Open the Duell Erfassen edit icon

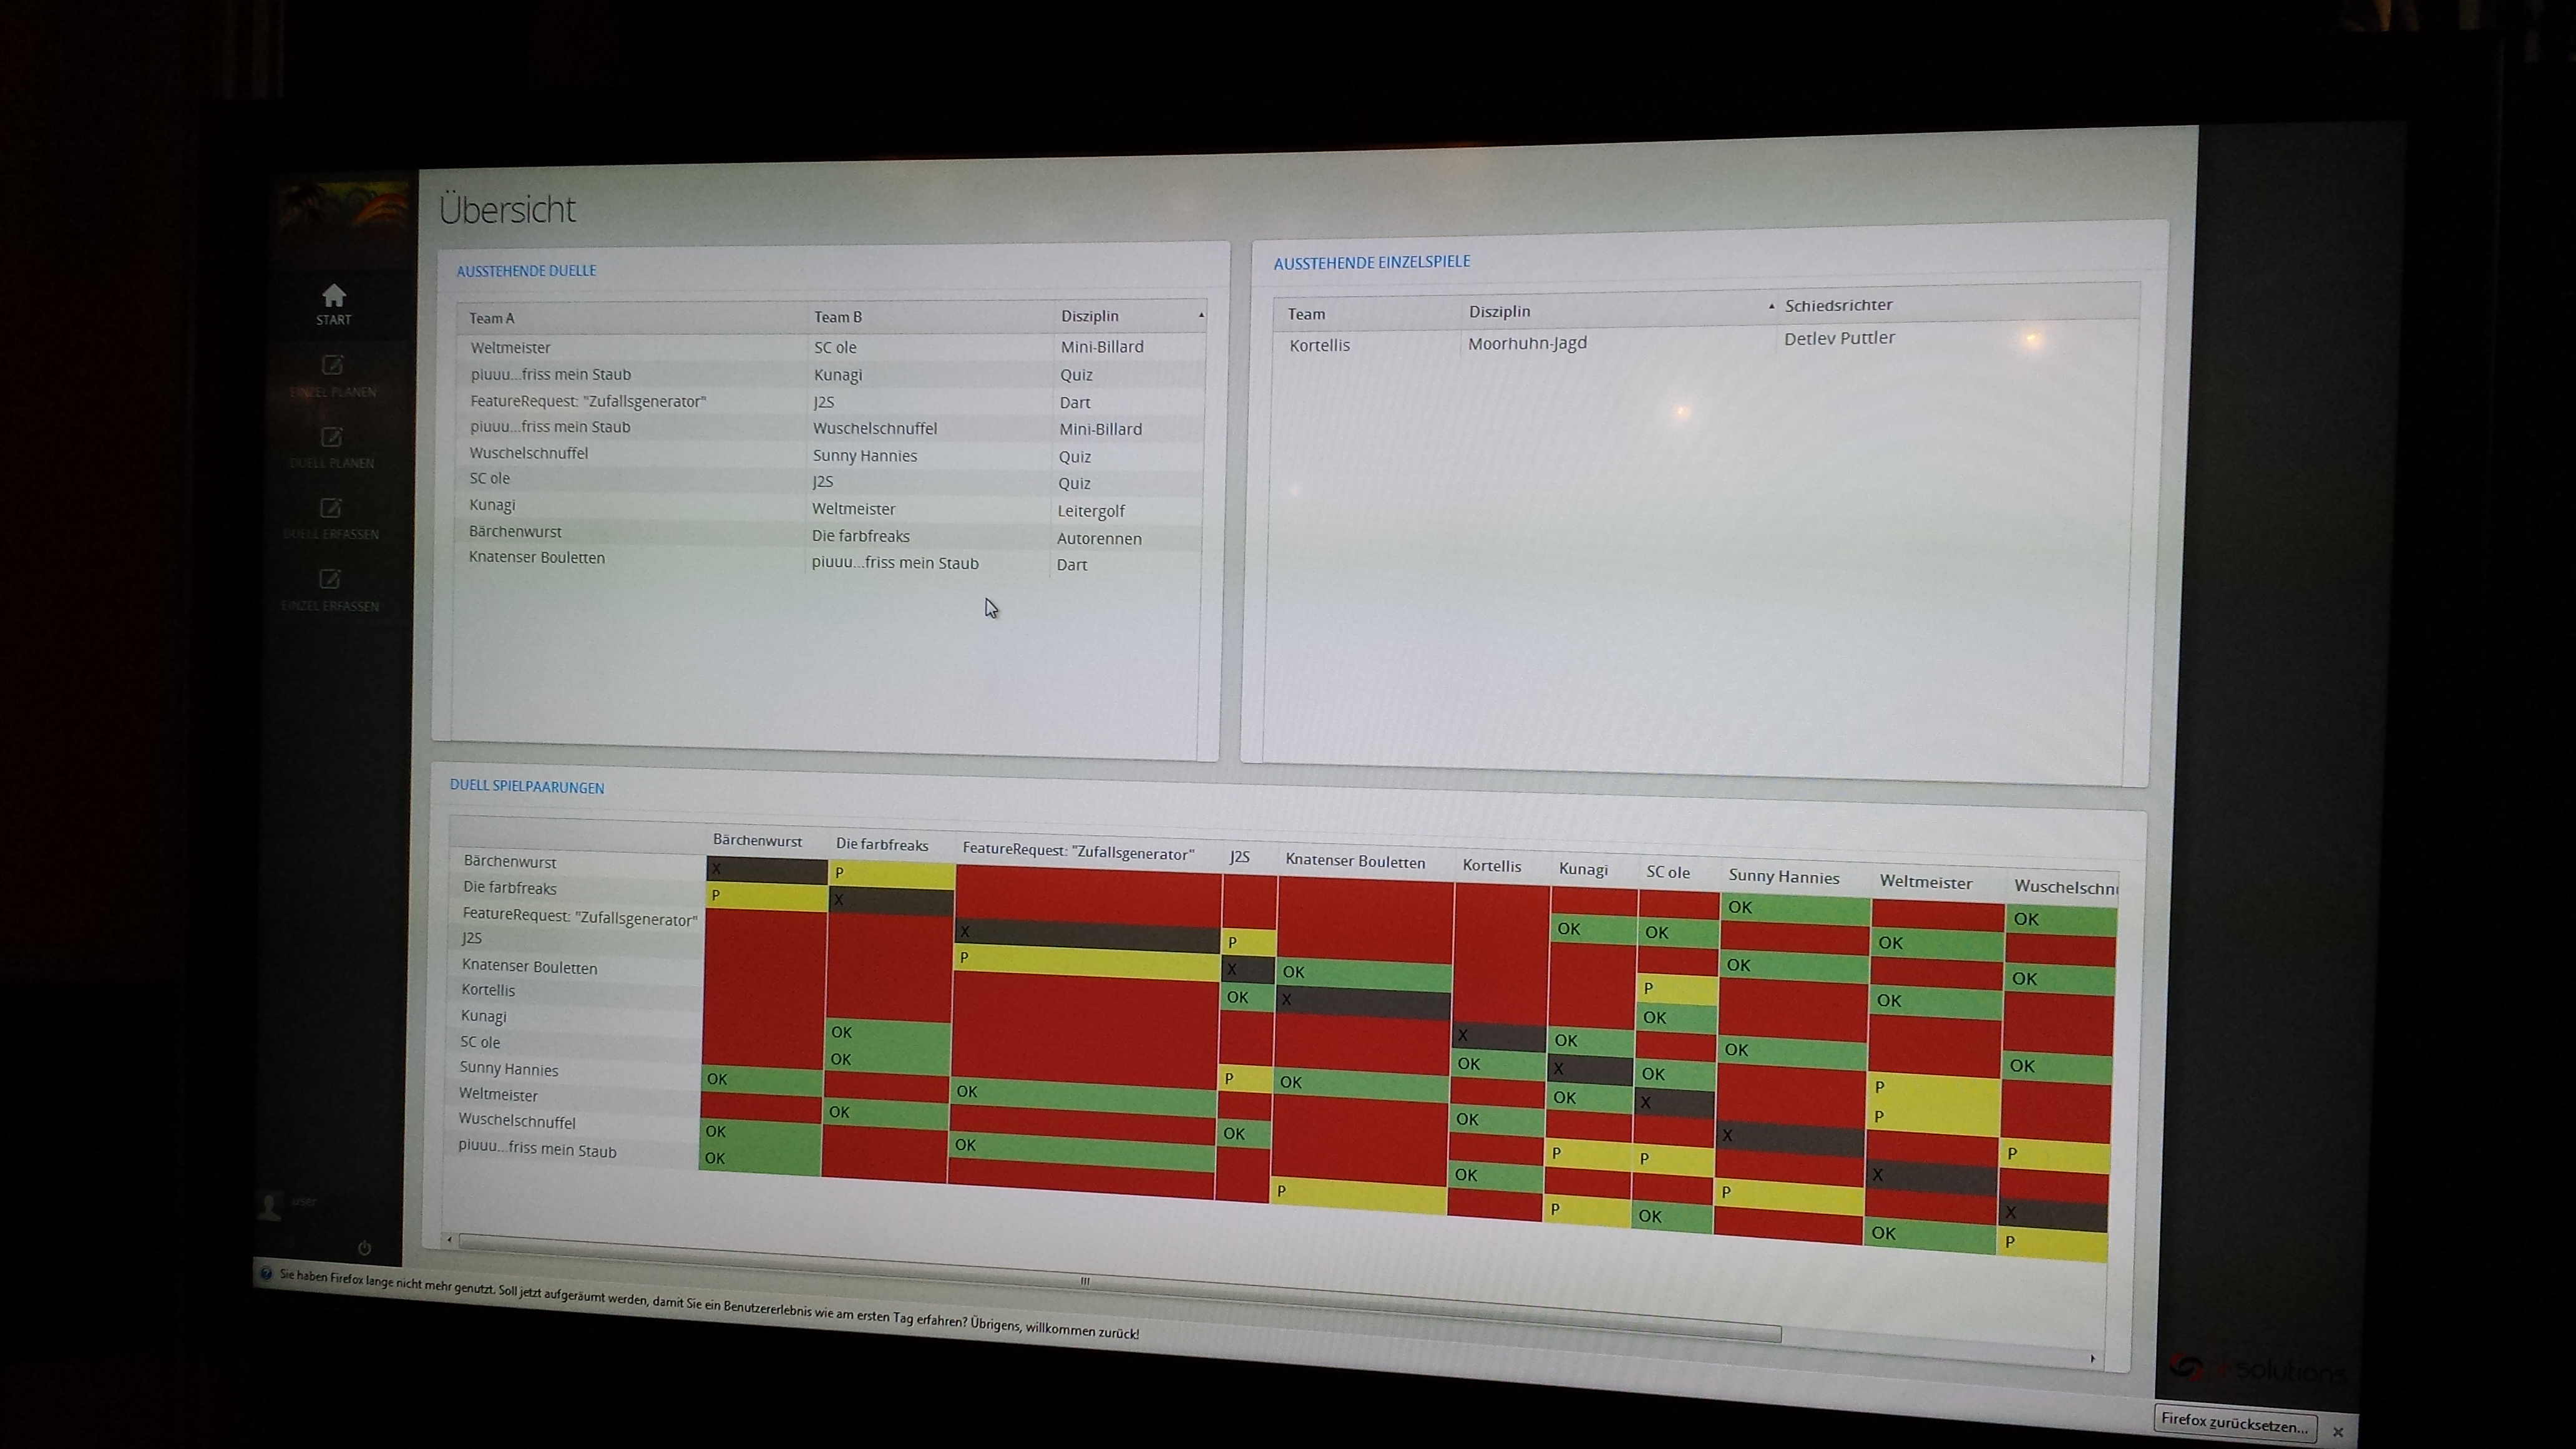point(331,508)
